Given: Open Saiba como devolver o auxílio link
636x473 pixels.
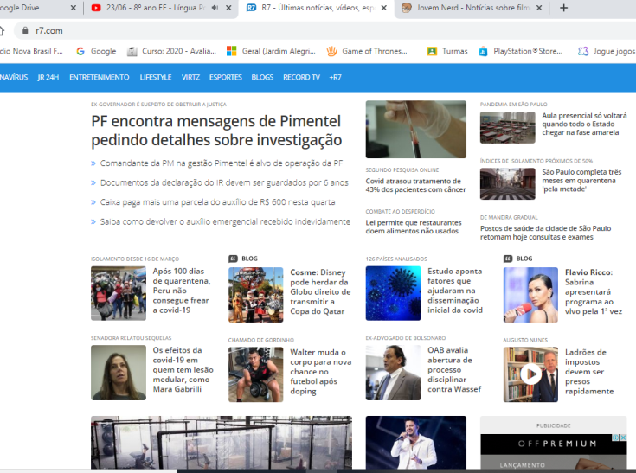Looking at the screenshot, I should click(225, 221).
